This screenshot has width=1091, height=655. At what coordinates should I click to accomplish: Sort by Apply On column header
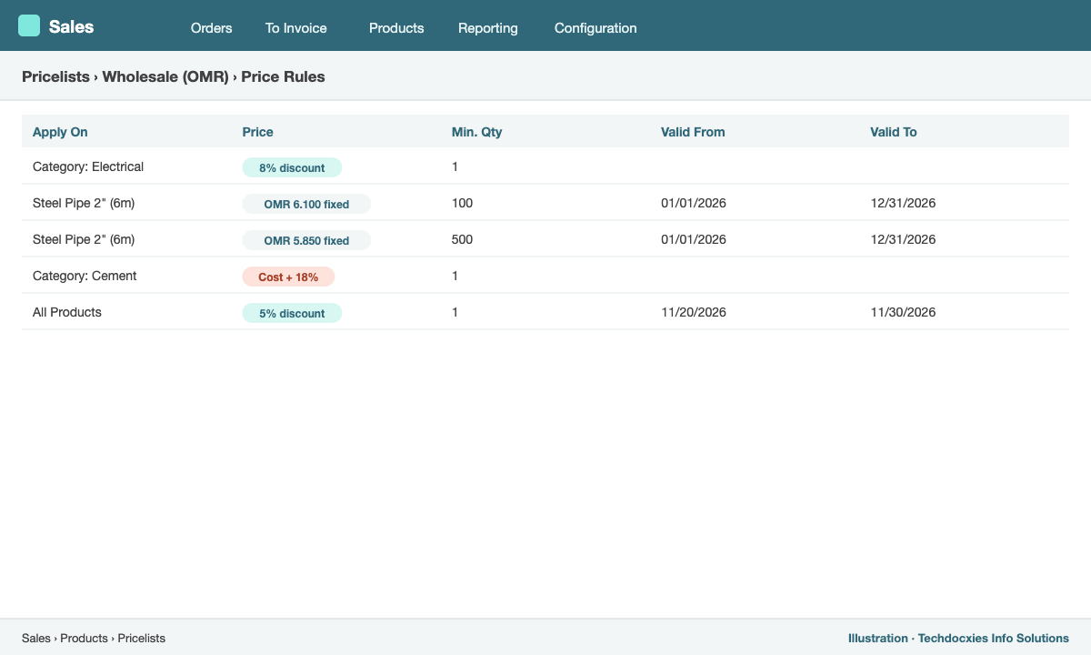60,132
